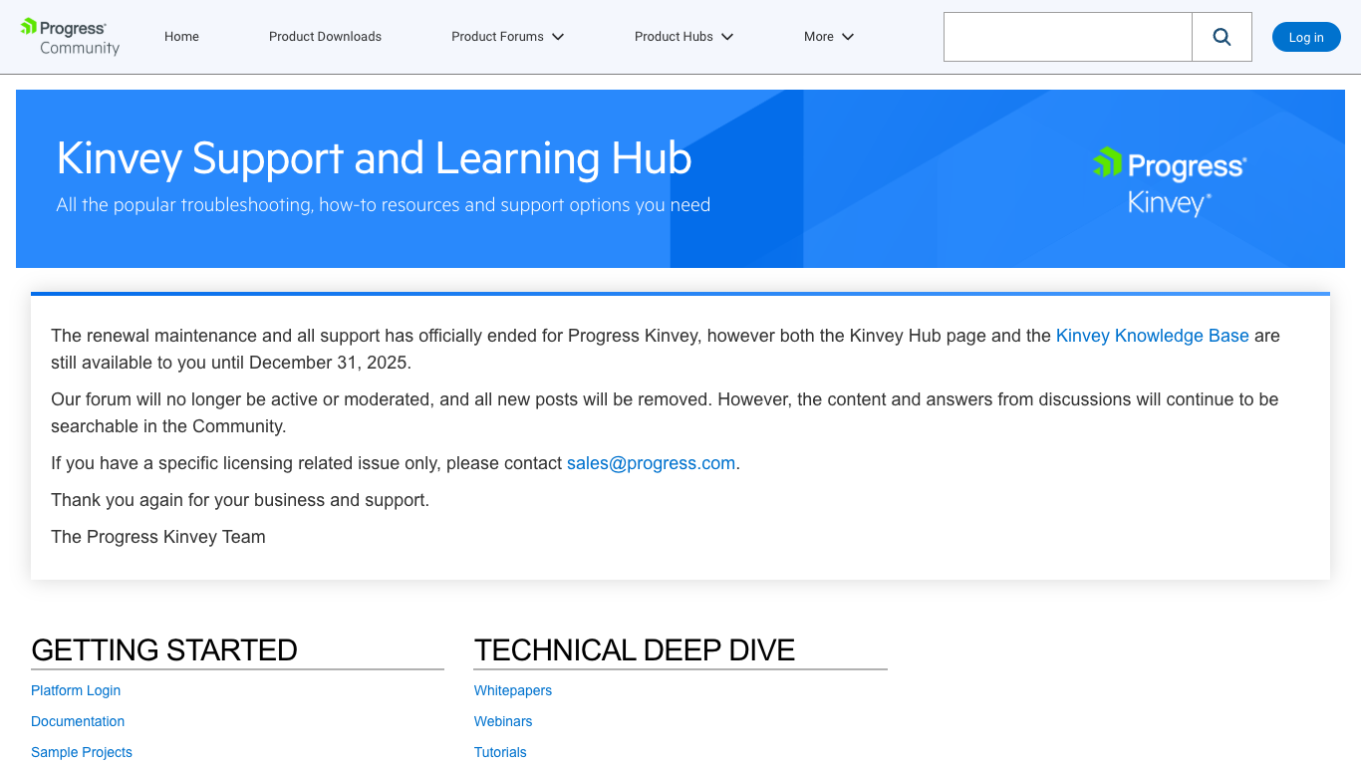Open the Whitepapers link
The width and height of the screenshot is (1361, 765).
tap(513, 690)
